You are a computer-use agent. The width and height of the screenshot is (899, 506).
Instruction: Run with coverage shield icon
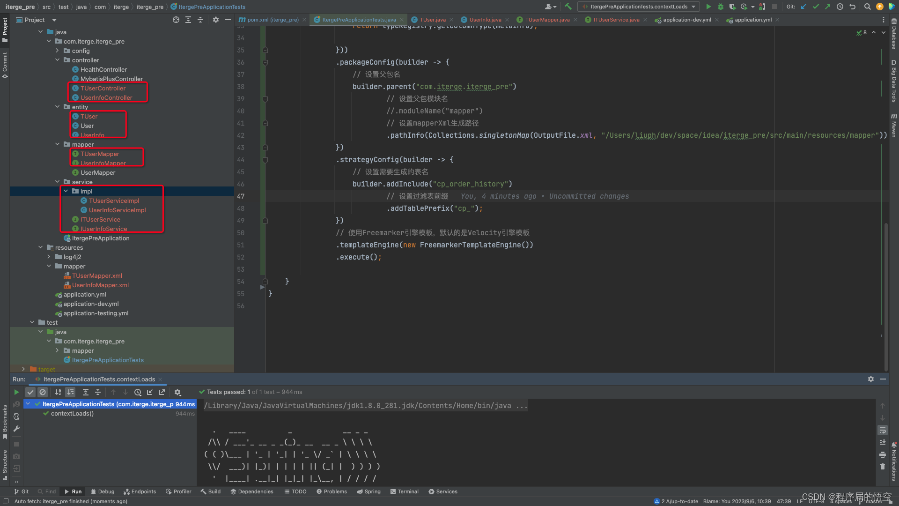click(732, 7)
